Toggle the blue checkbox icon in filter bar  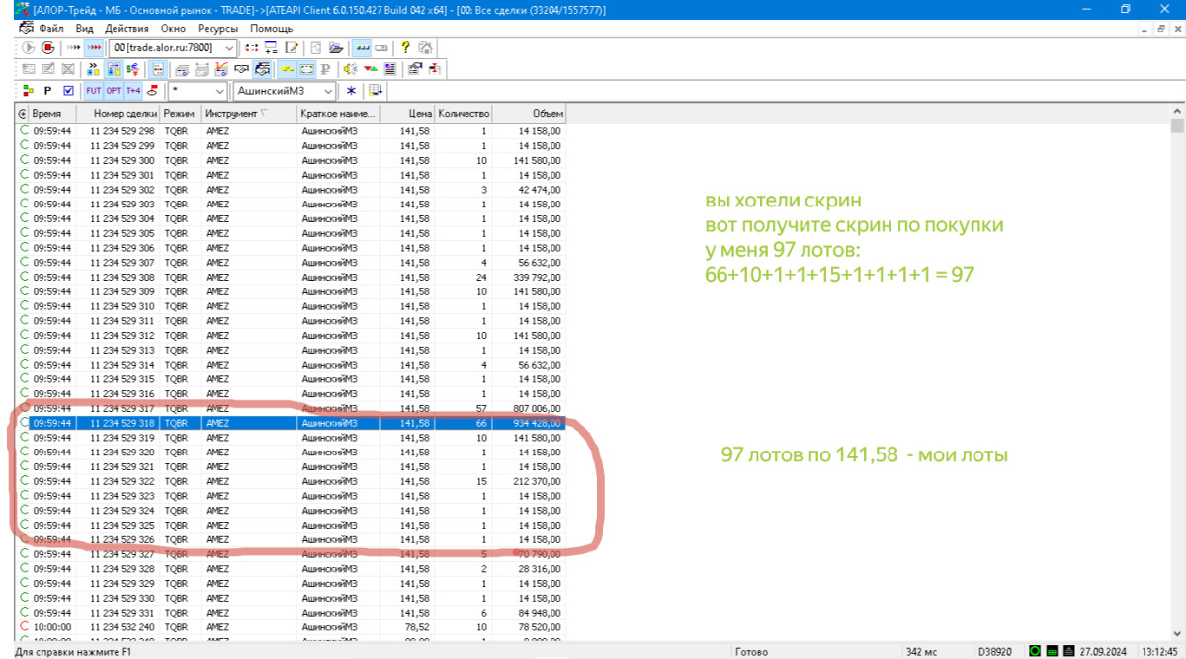pyautogui.click(x=68, y=91)
